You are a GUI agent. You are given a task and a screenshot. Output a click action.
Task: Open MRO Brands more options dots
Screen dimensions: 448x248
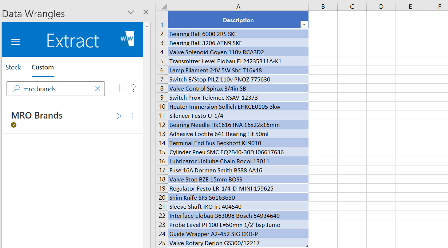132,116
